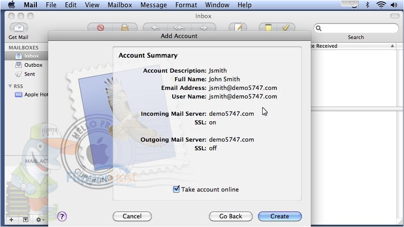This screenshot has height=227, width=404.
Task: Click the MAILBOXES section header
Action: click(24, 48)
